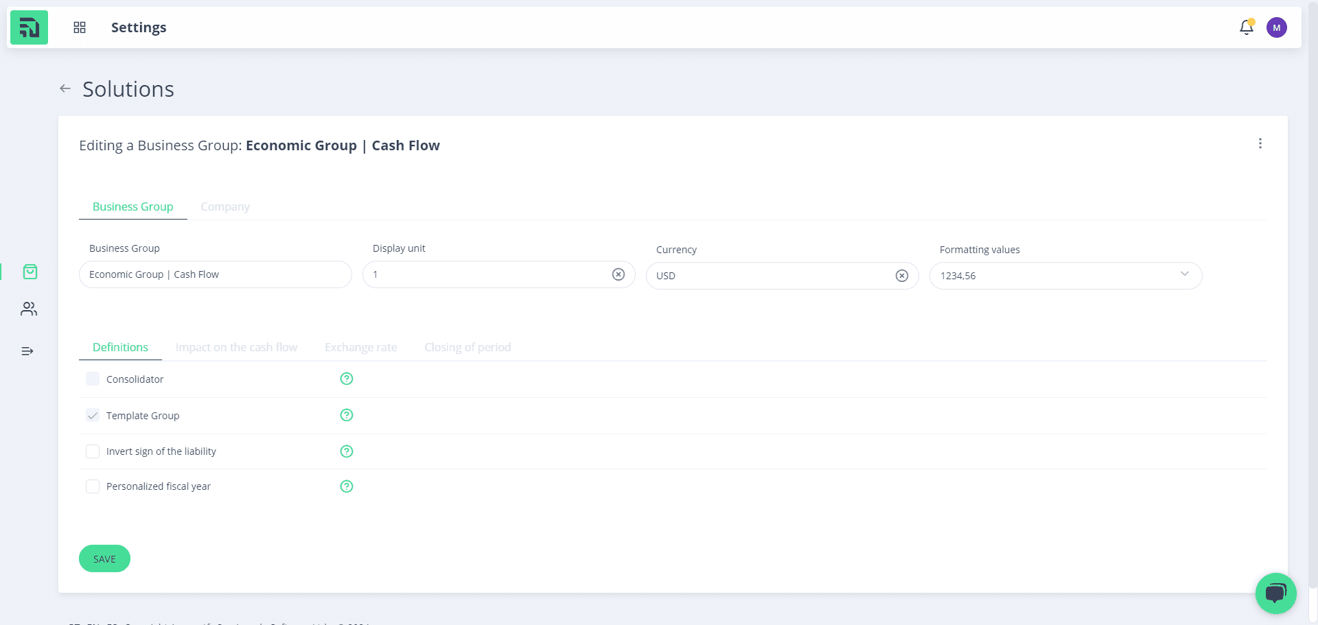Open Impact on the cash flow tab
This screenshot has width=1318, height=625.
coord(236,347)
